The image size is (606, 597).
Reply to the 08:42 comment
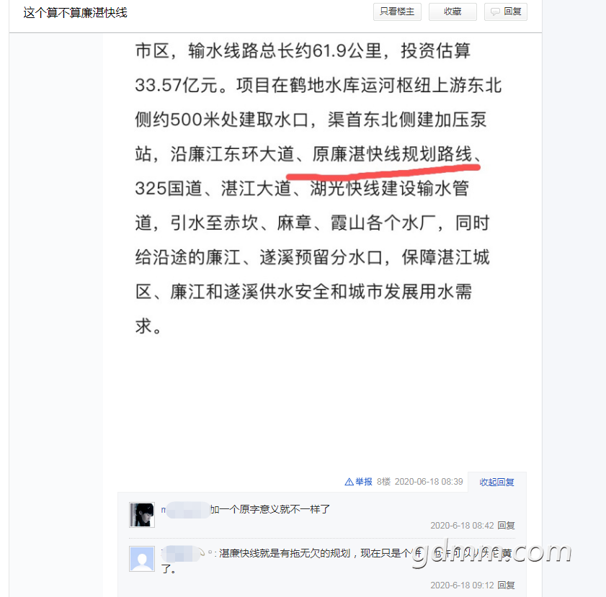(506, 525)
